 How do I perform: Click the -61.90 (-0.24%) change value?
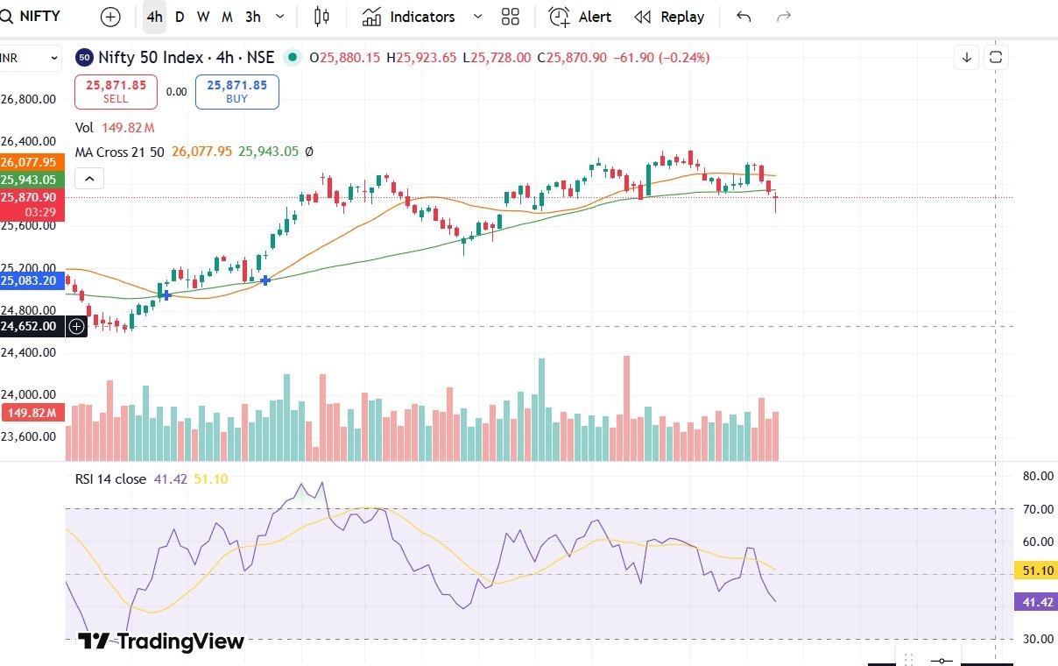click(x=661, y=57)
